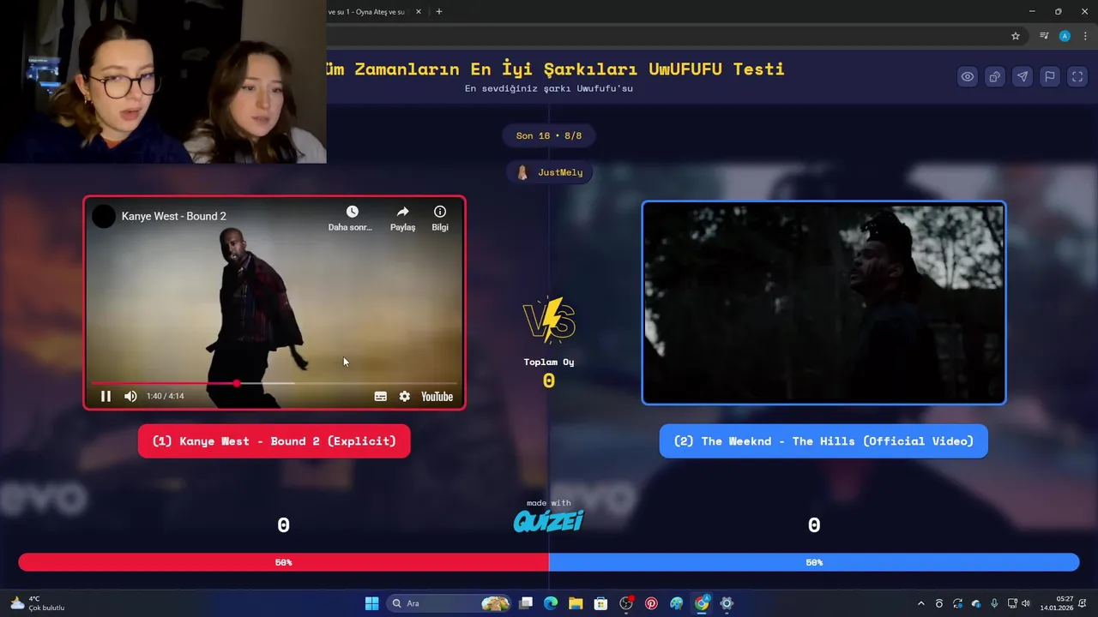Open YouTube player settings gear
Viewport: 1098px width, 617px height.
click(405, 396)
